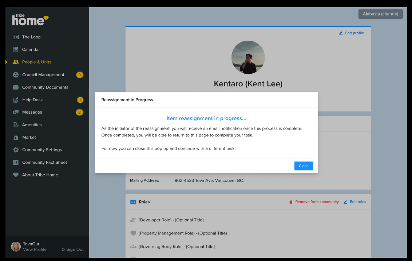
Task: Click the Developer Role - Optional Title row
Action: (171, 220)
